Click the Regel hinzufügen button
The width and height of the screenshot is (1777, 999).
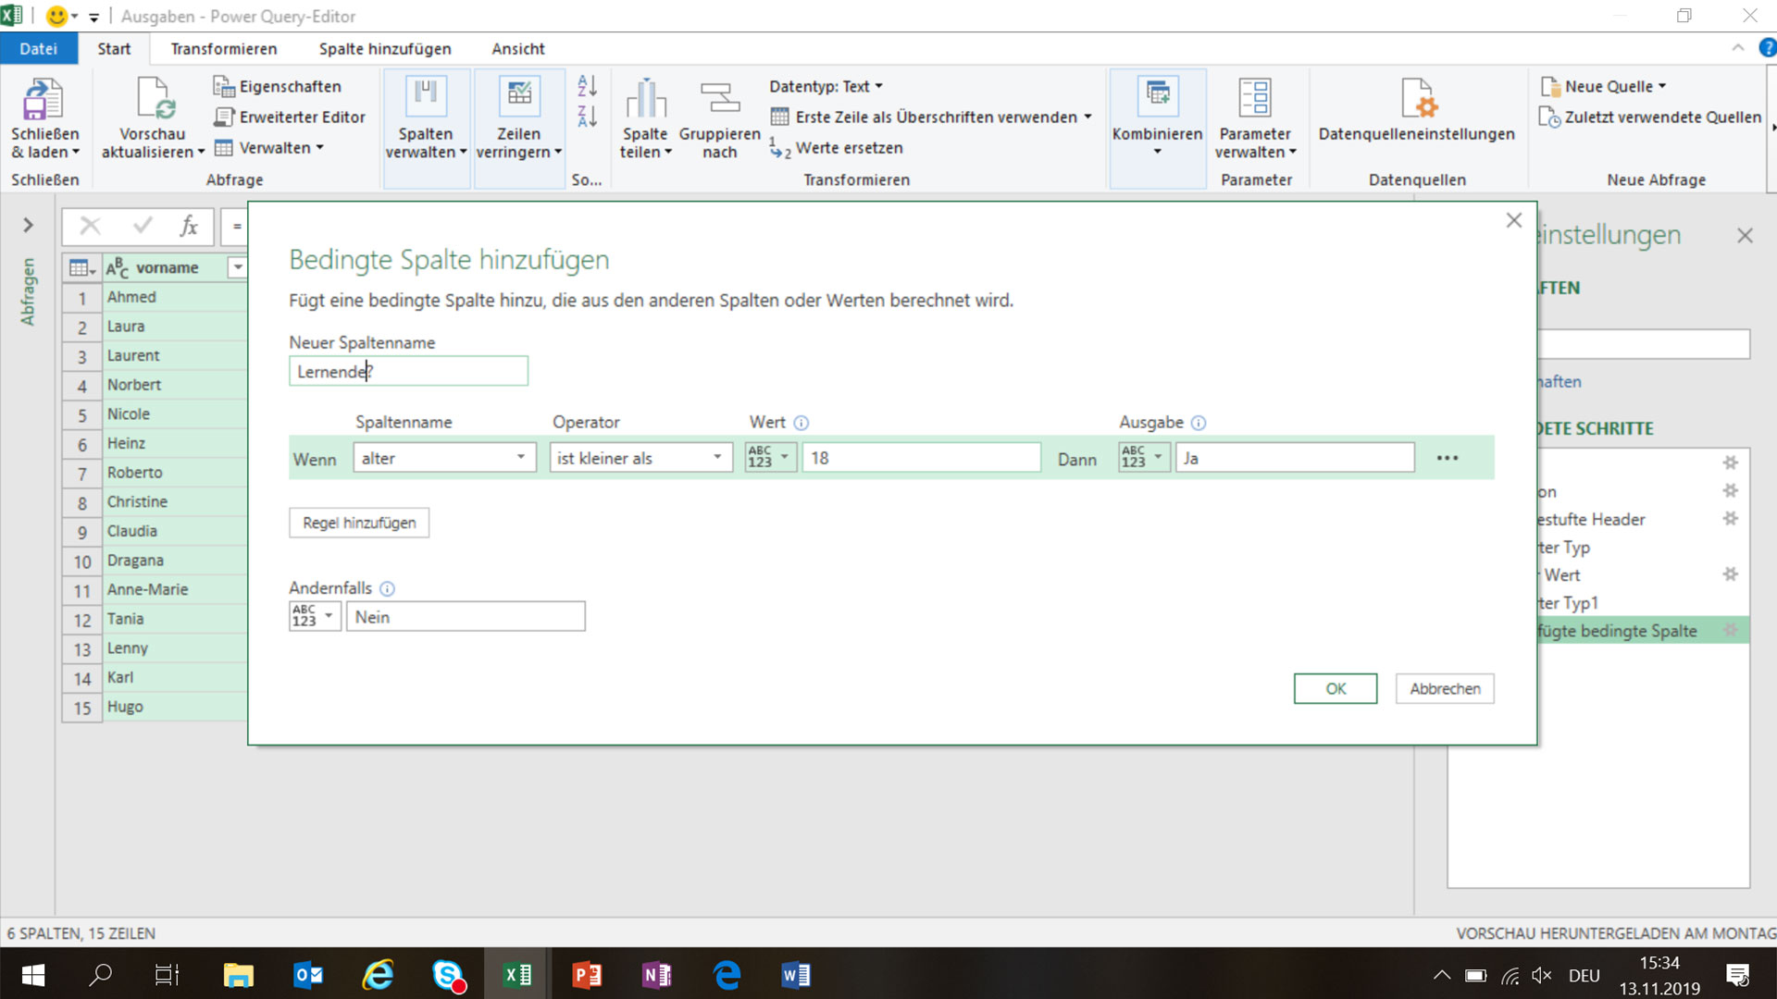pos(358,523)
